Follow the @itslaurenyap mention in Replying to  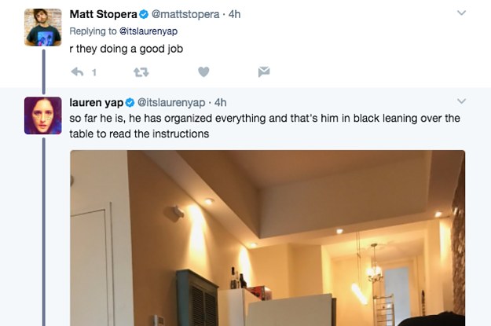pos(148,31)
